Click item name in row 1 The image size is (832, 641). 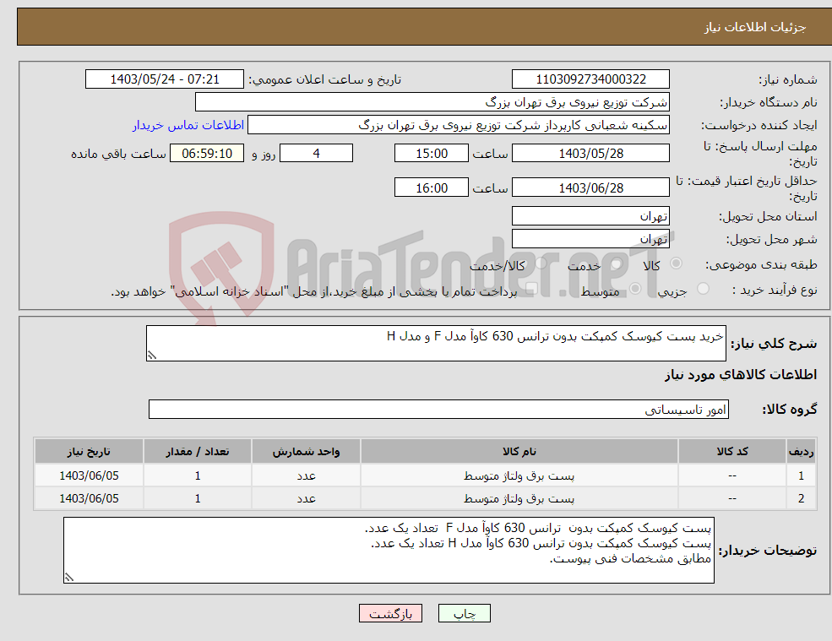[519, 476]
